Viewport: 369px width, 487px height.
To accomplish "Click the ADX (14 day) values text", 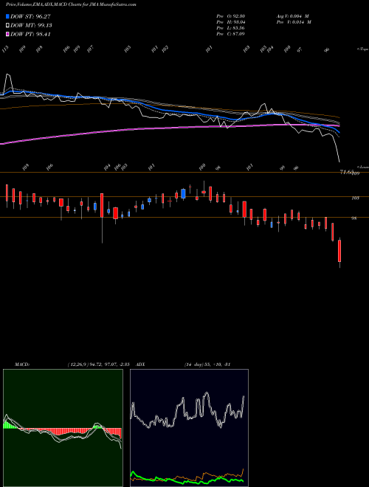I will click(207, 364).
